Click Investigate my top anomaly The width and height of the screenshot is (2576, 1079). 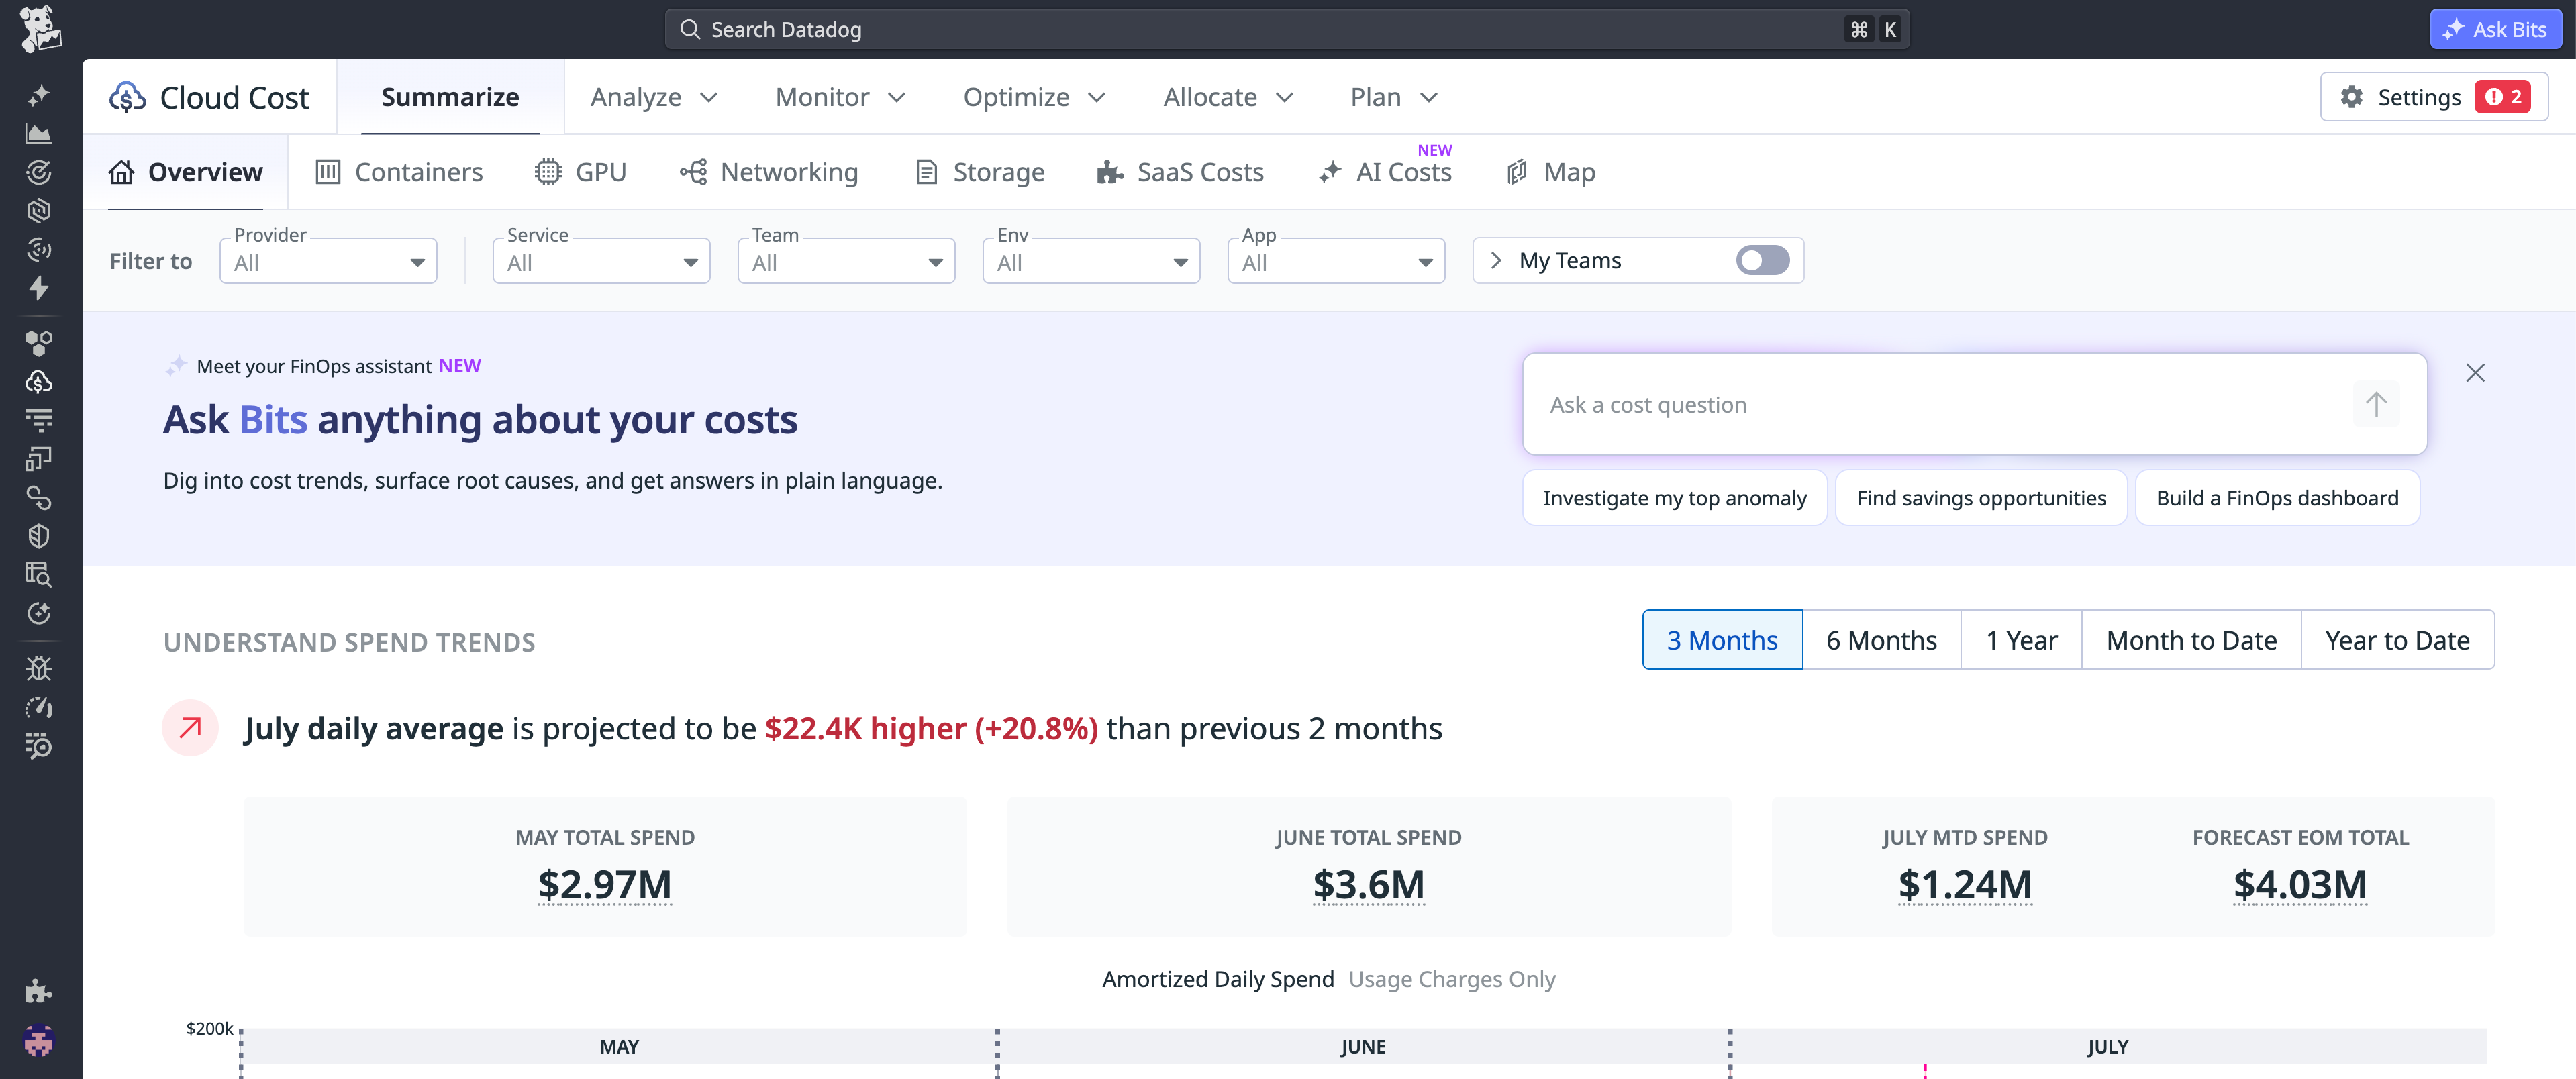1674,498
